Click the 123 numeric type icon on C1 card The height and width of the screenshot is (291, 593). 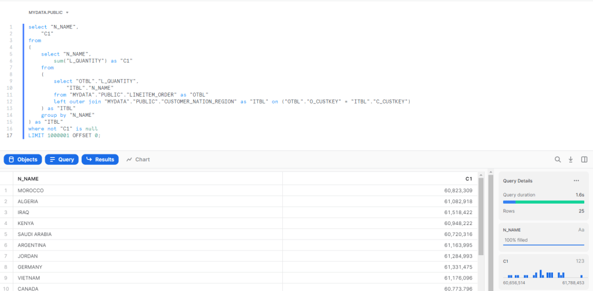pos(579,261)
